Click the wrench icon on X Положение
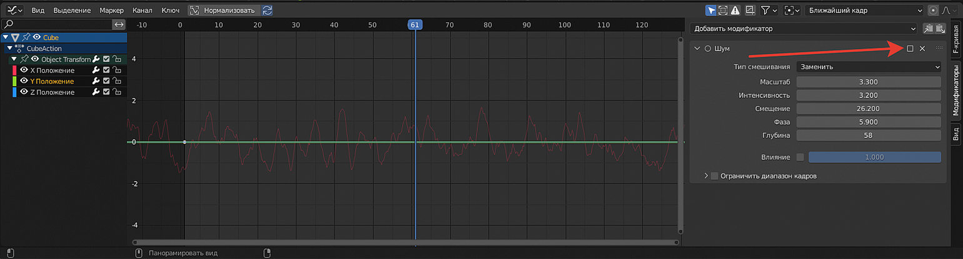Viewport: 963px width, 259px height. tap(96, 71)
